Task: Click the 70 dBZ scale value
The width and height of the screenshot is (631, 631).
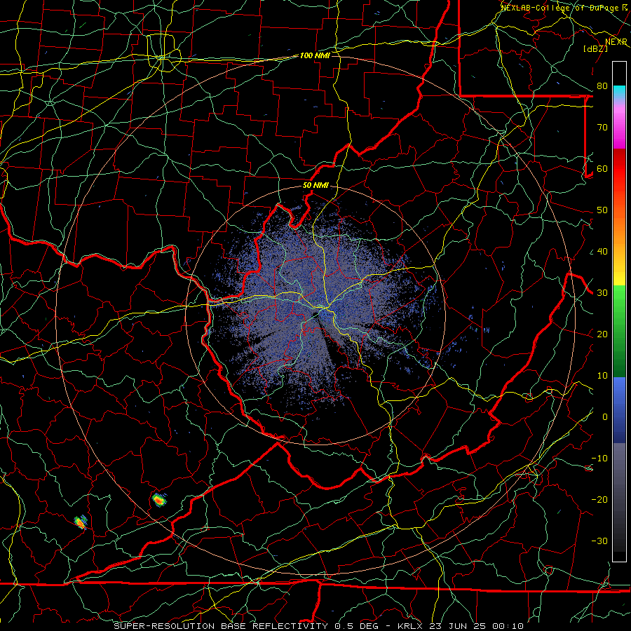Action: pyautogui.click(x=602, y=128)
